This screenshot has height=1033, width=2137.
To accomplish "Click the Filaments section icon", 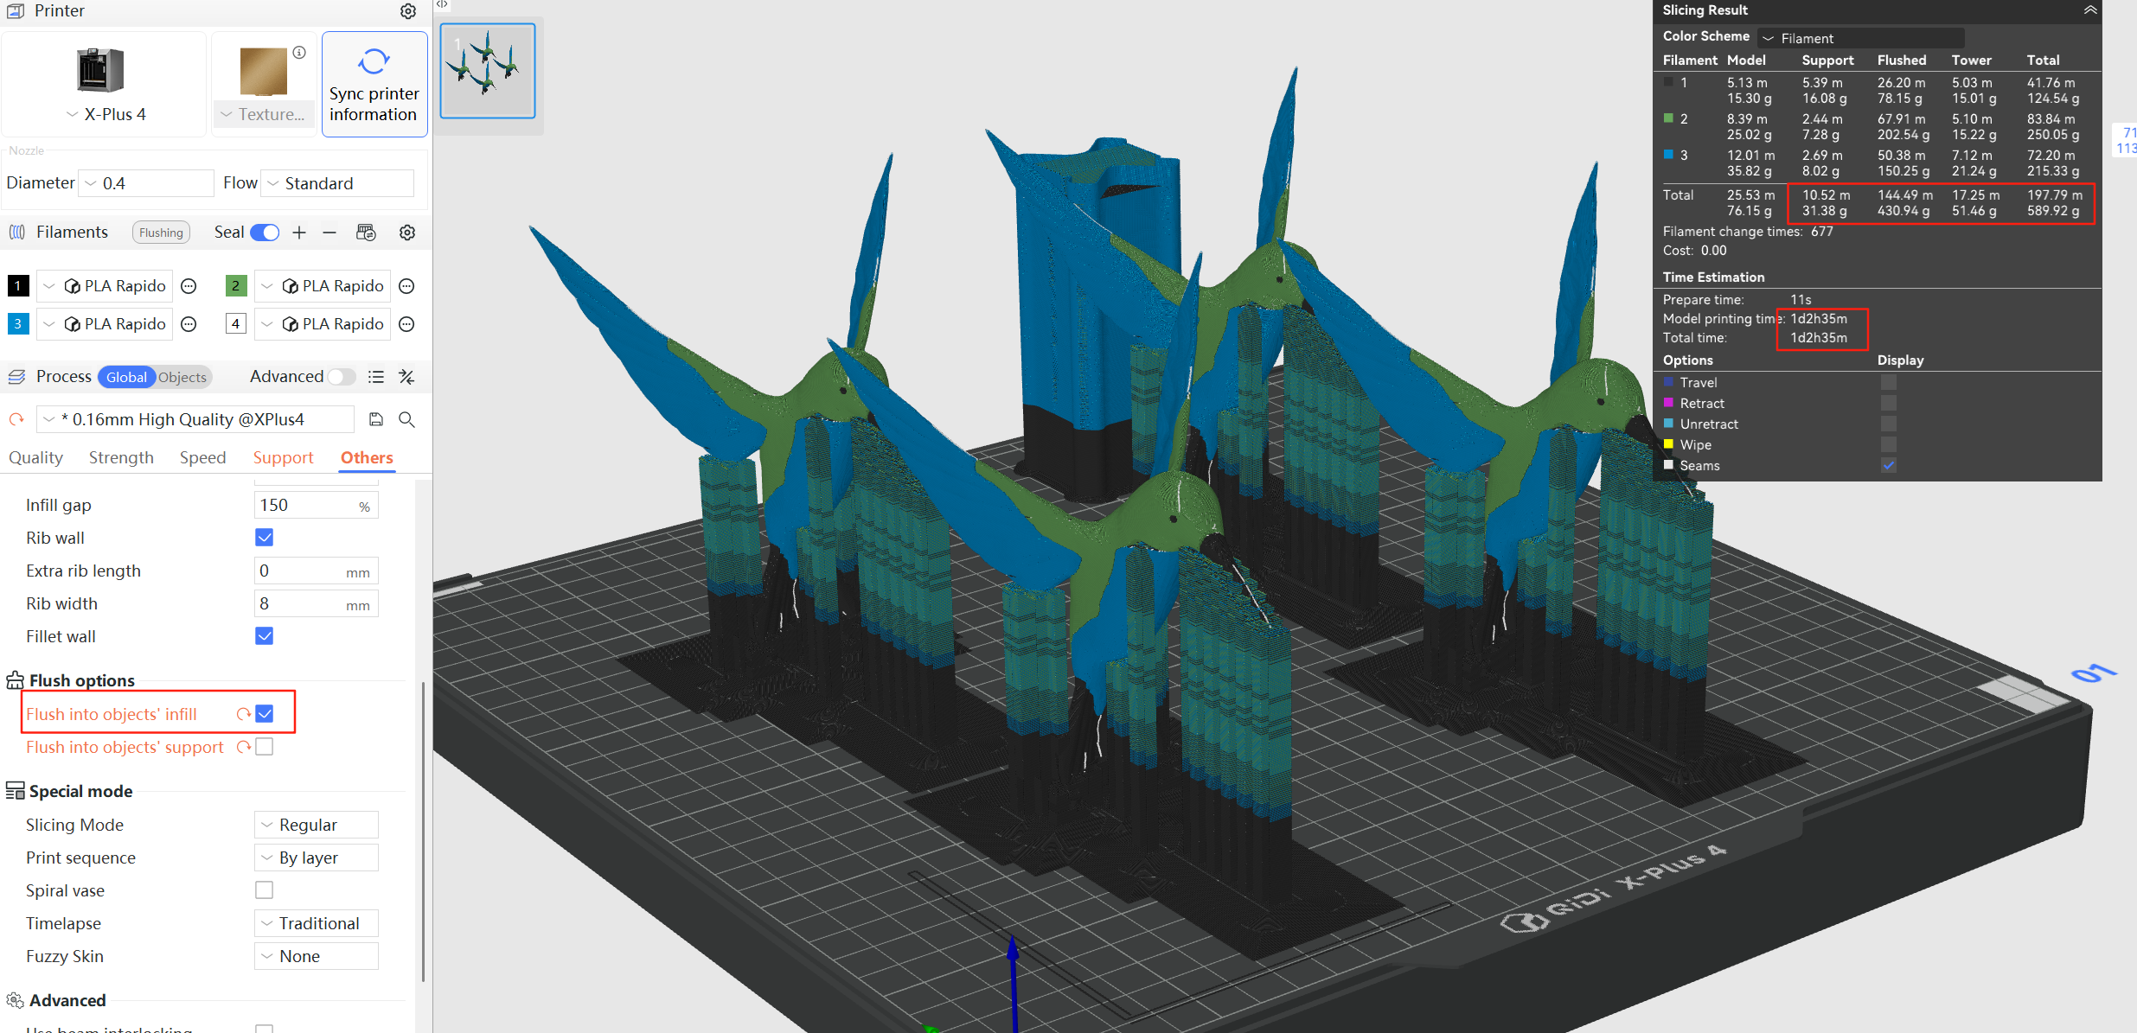I will [16, 233].
